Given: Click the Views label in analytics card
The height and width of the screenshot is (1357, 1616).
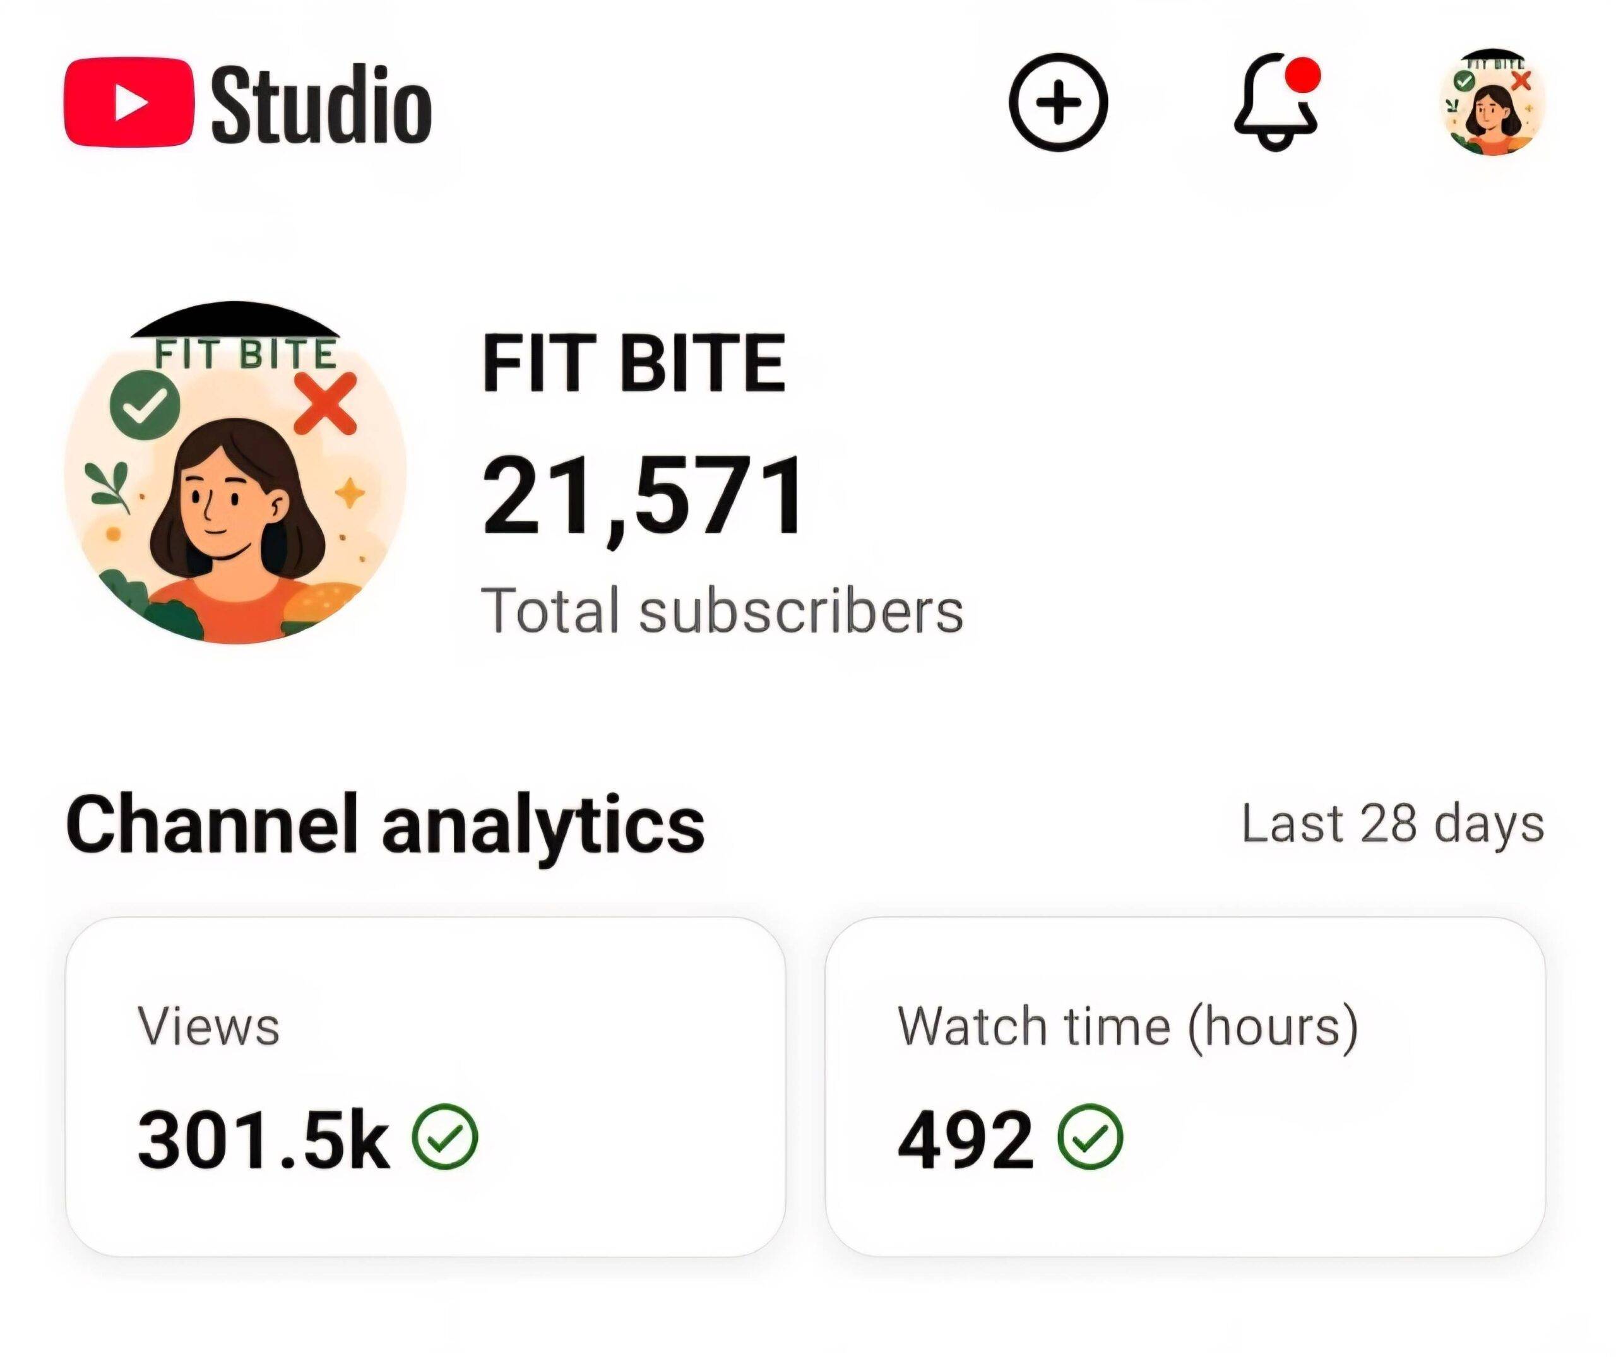Looking at the screenshot, I should [208, 1026].
